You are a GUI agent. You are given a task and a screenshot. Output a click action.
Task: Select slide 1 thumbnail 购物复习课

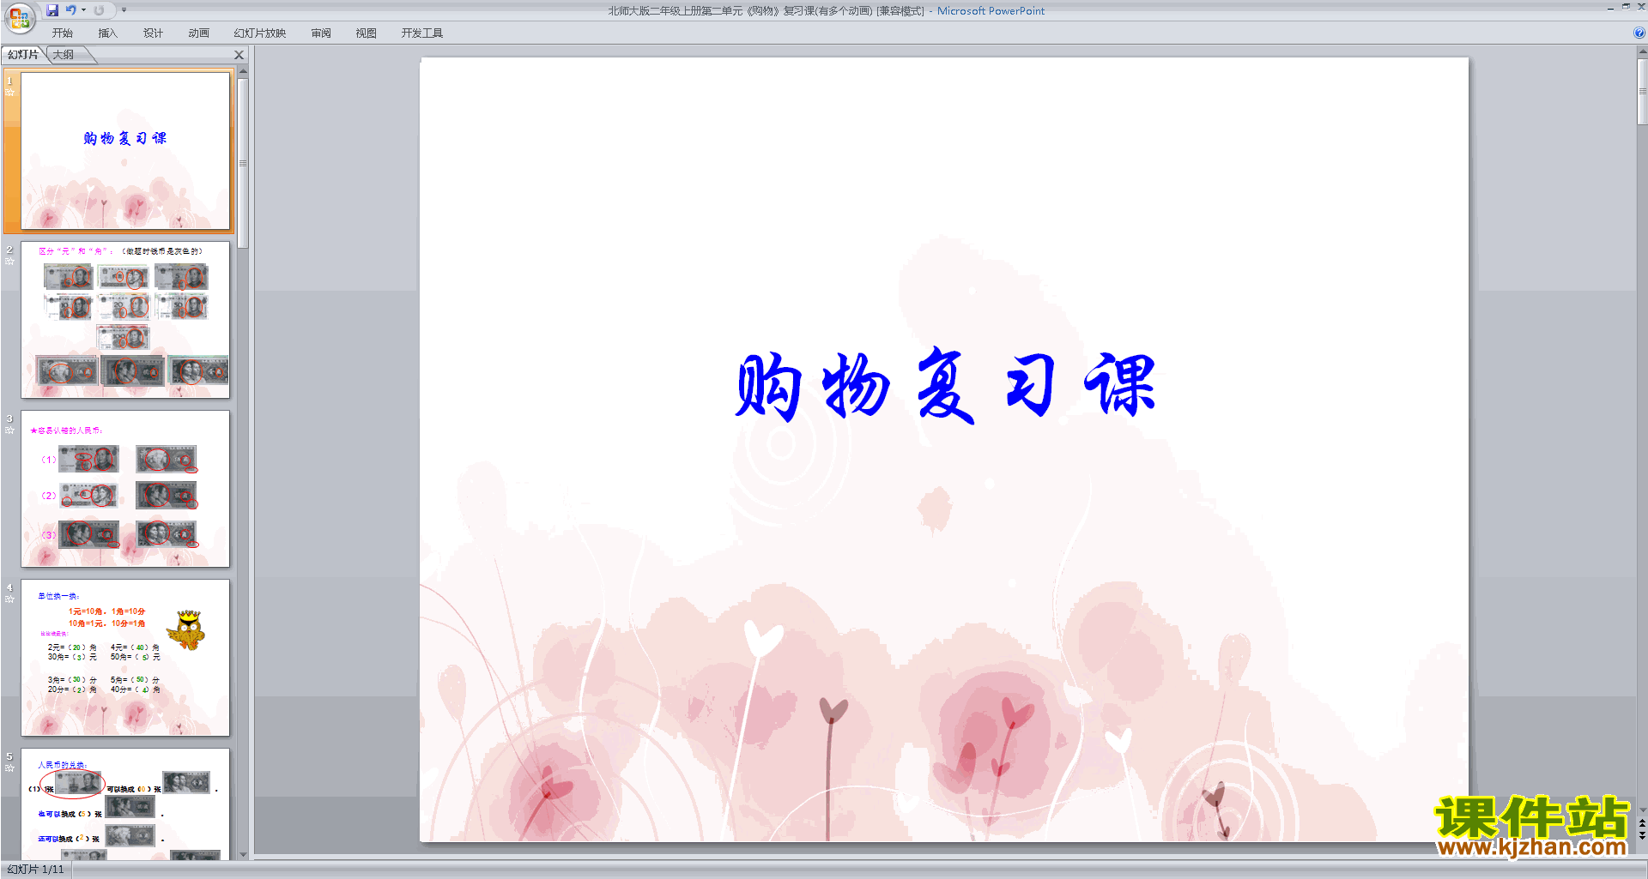(125, 150)
